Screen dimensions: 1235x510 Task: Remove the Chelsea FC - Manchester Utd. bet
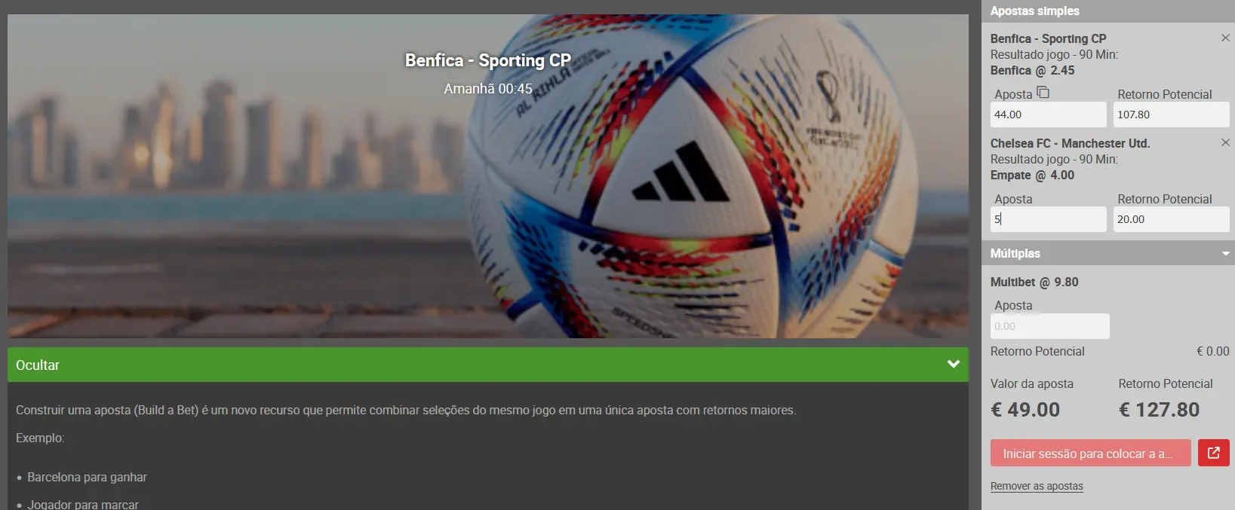pos(1225,142)
